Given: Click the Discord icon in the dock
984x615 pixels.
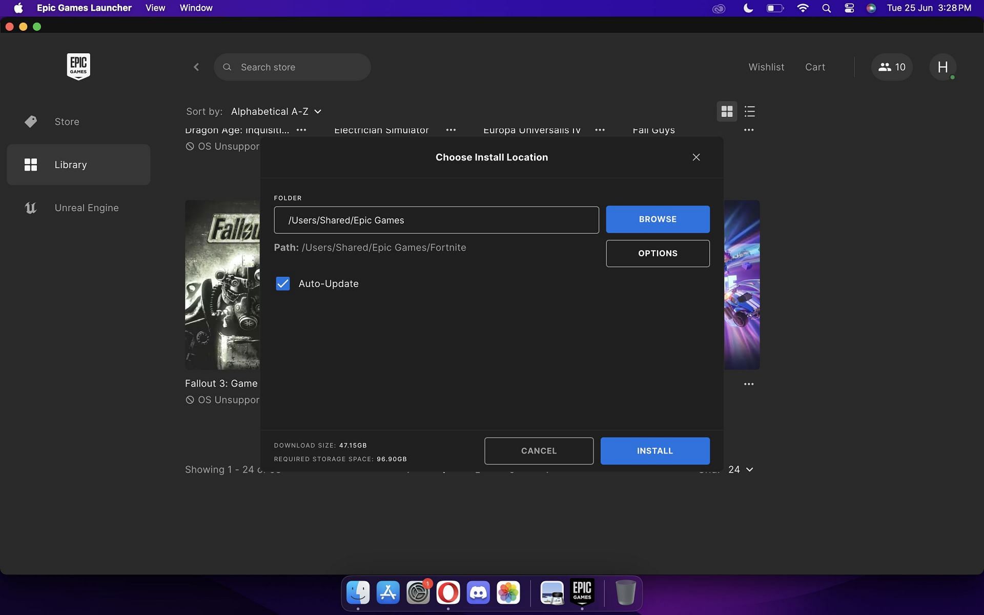Looking at the screenshot, I should 479,592.
